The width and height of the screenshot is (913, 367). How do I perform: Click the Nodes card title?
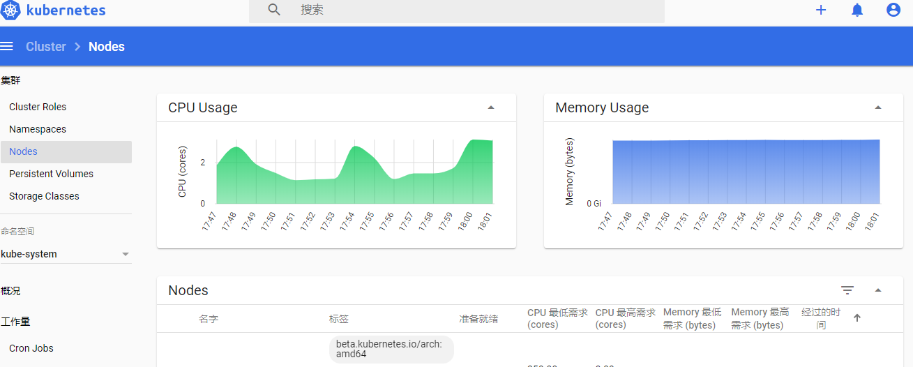tap(188, 290)
